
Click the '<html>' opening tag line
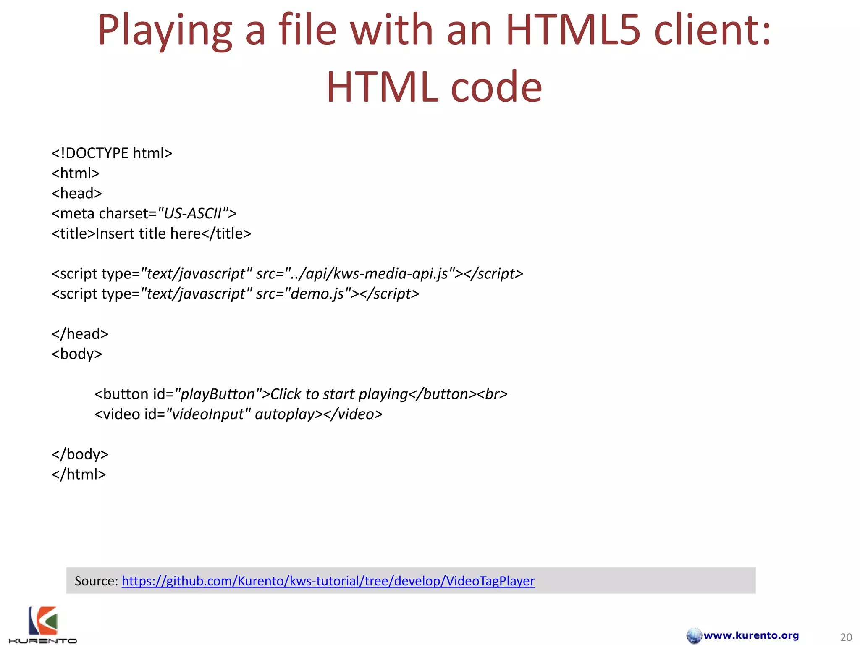tap(76, 173)
